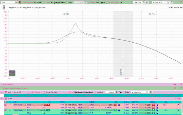
Task: Open the 4900 strike selector
Action: 83,105
